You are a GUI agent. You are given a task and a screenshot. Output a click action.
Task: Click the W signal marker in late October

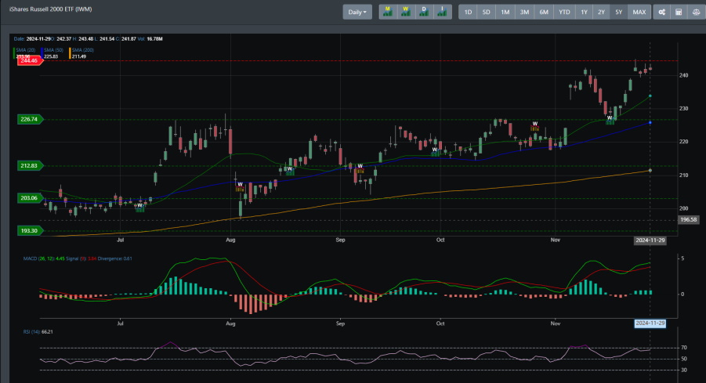click(x=535, y=125)
